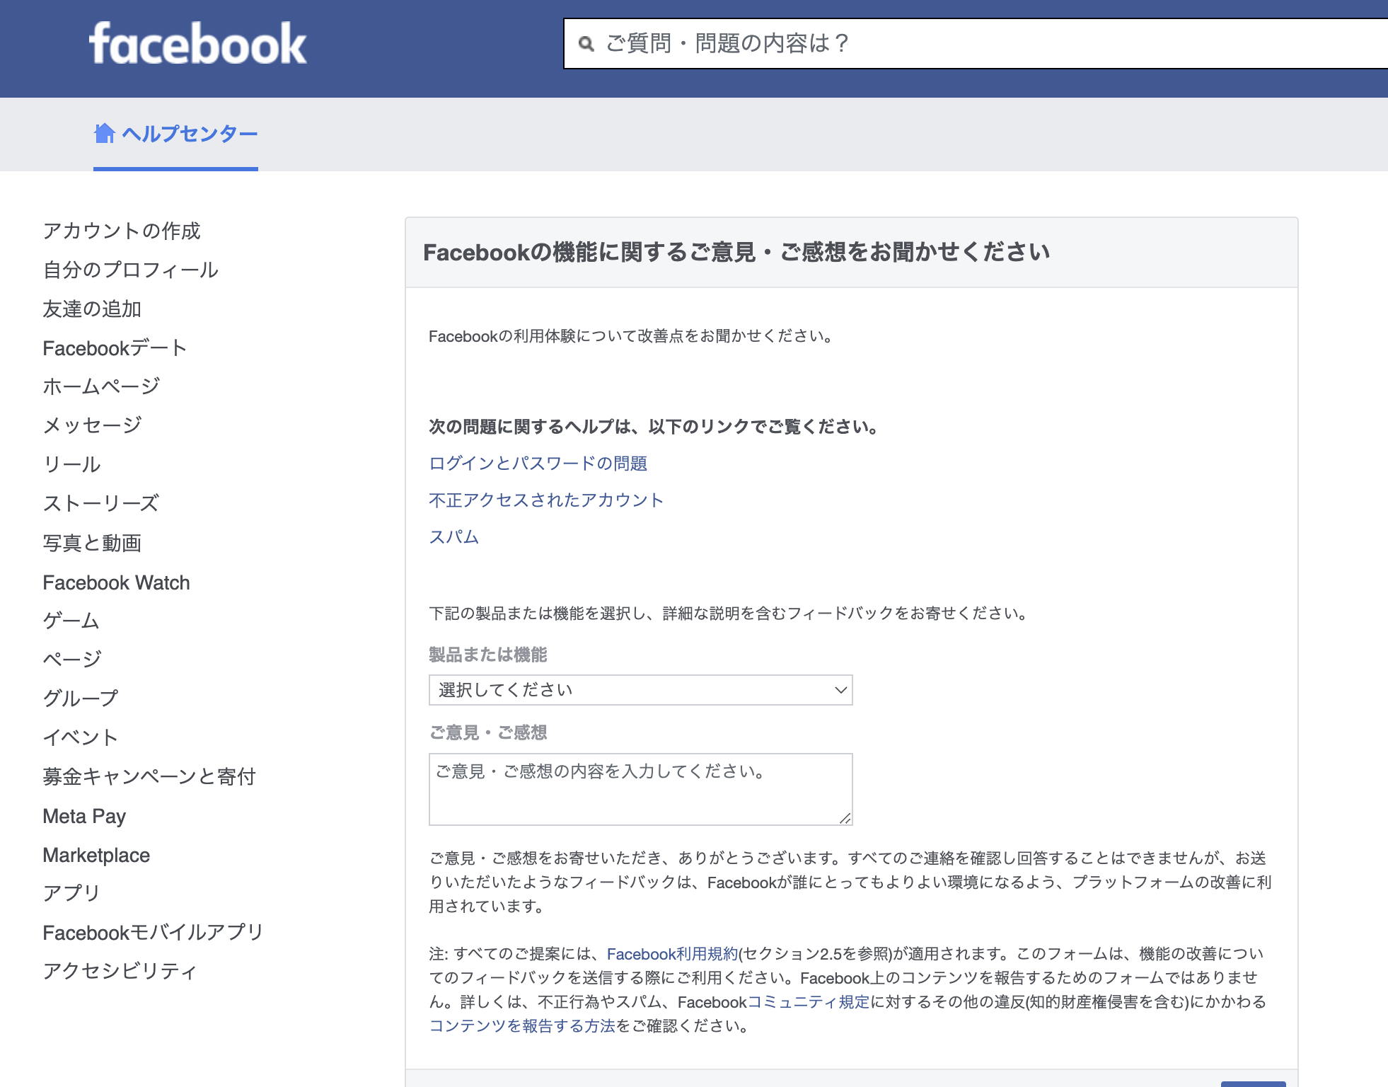The width and height of the screenshot is (1388, 1087).
Task: Click the ご意見・ご感想 field label
Action: [488, 732]
